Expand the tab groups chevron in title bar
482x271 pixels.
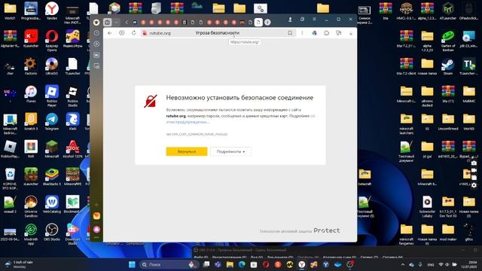116,22
